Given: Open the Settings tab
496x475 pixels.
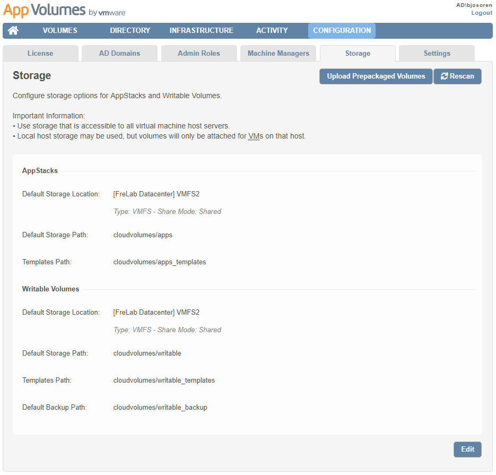Looking at the screenshot, I should (437, 53).
